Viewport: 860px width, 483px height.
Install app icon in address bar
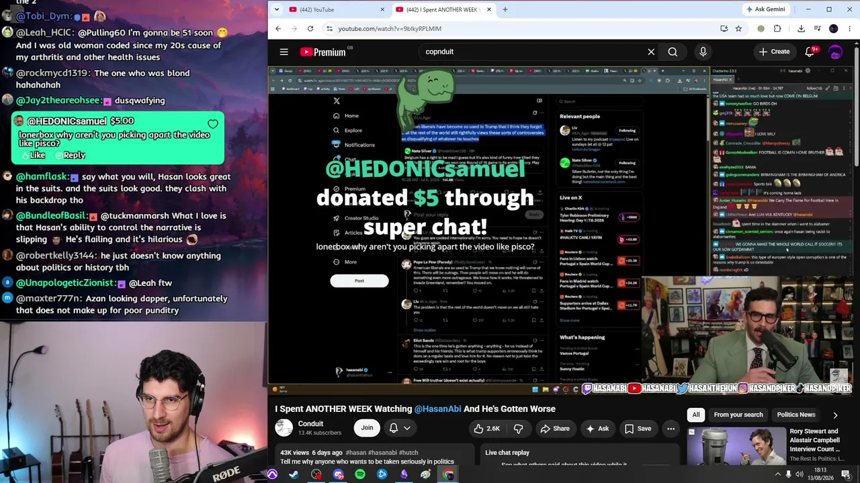[724, 29]
